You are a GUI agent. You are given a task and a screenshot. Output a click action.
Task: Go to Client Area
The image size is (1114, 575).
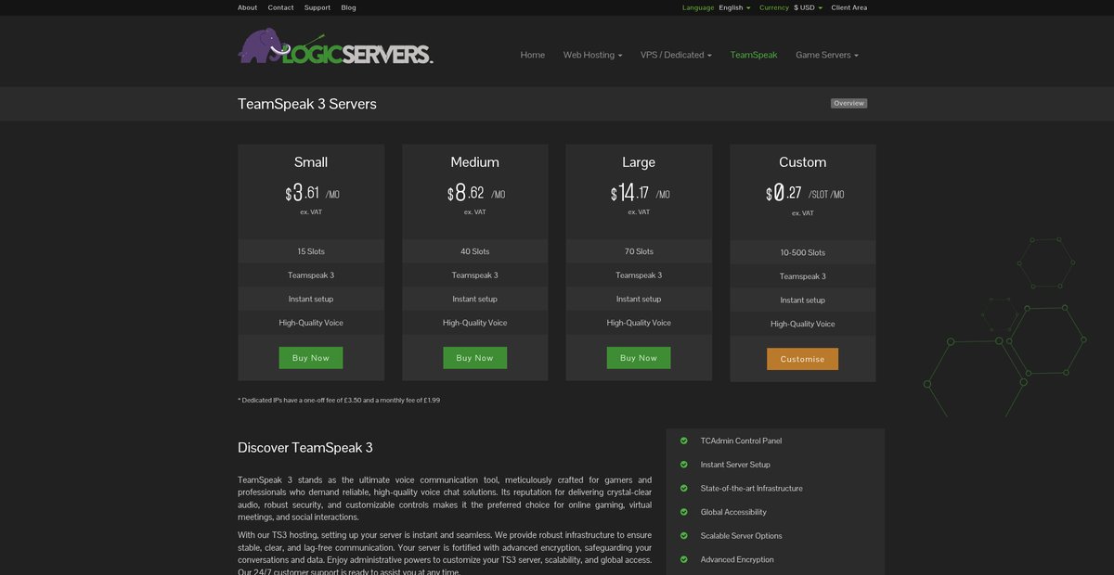click(x=849, y=7)
